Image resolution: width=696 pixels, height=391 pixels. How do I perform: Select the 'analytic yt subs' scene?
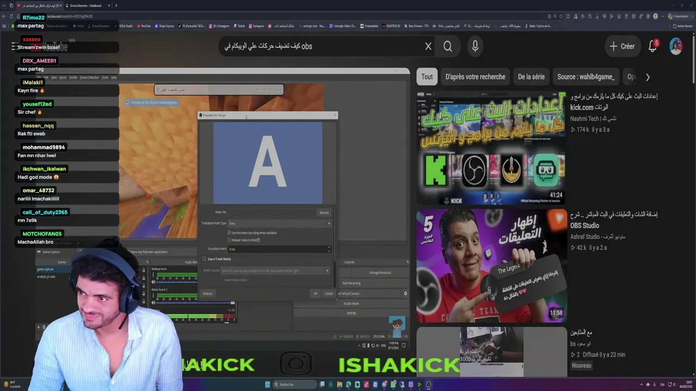[x=46, y=276]
